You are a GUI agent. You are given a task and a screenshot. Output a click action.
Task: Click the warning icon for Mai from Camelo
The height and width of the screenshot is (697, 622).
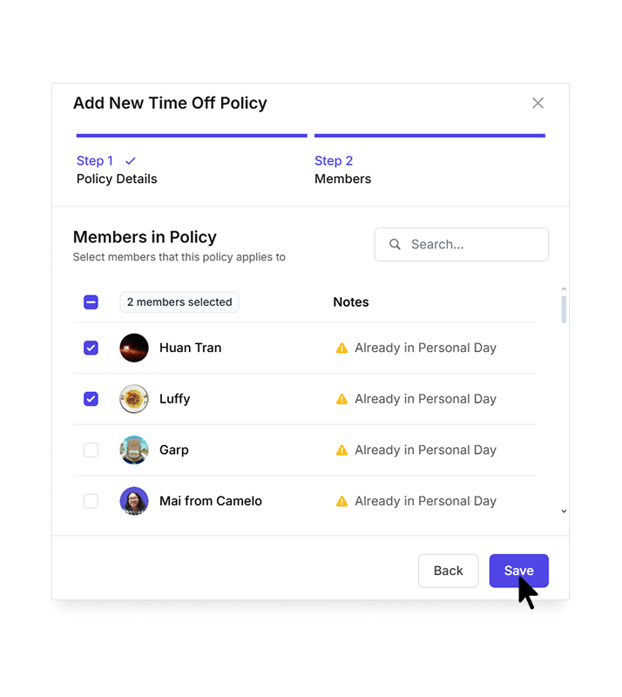341,502
